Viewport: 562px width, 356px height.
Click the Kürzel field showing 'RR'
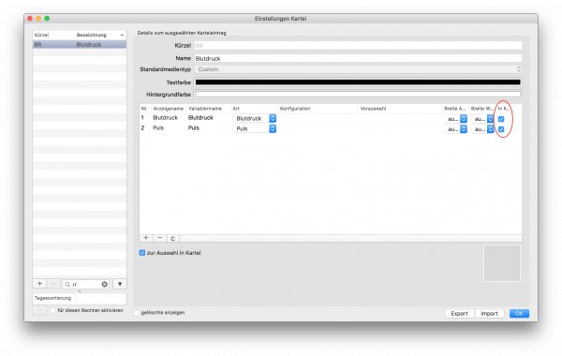[x=358, y=46]
